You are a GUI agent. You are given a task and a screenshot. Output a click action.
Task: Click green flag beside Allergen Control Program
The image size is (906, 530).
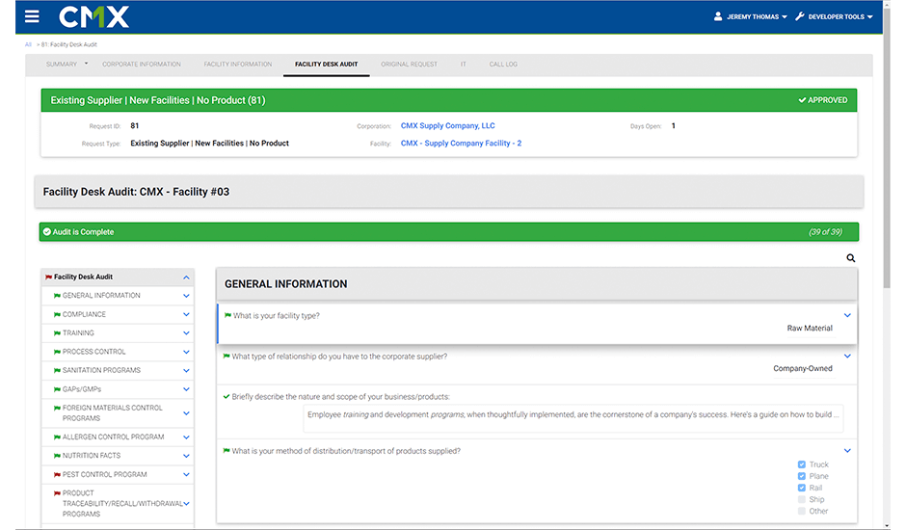57,437
